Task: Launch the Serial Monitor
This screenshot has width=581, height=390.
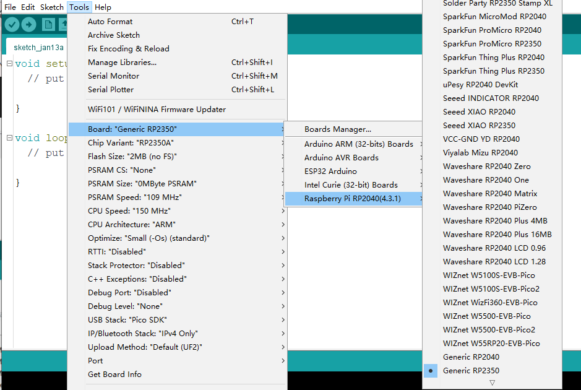Action: (178, 76)
